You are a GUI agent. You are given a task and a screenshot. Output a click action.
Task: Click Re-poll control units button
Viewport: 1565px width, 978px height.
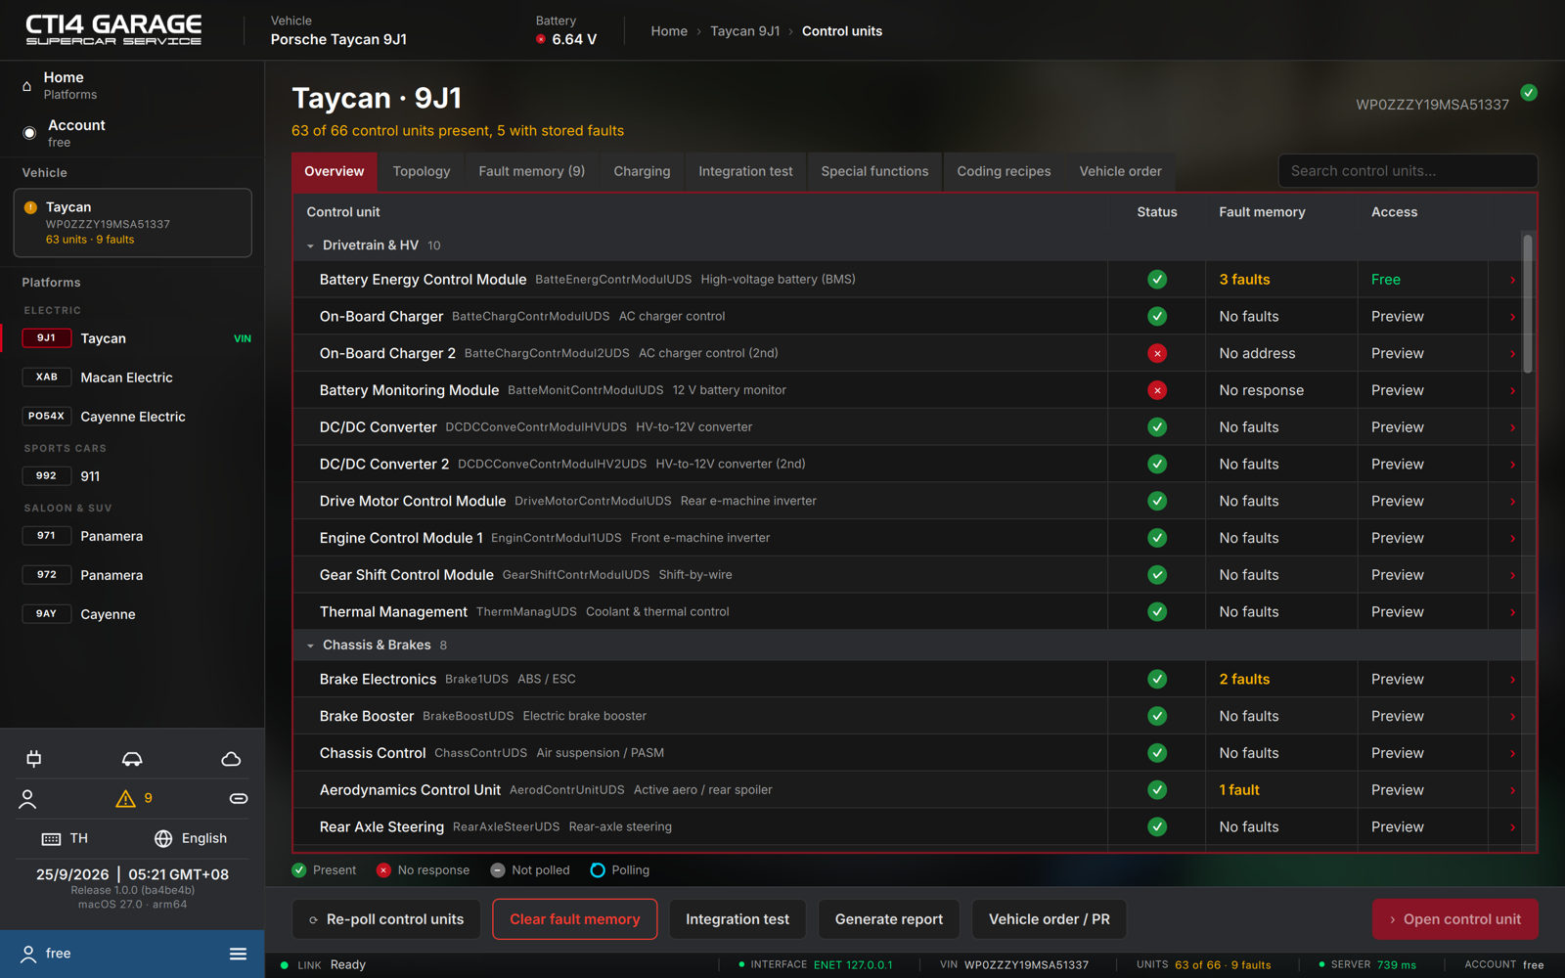pyautogui.click(x=386, y=919)
